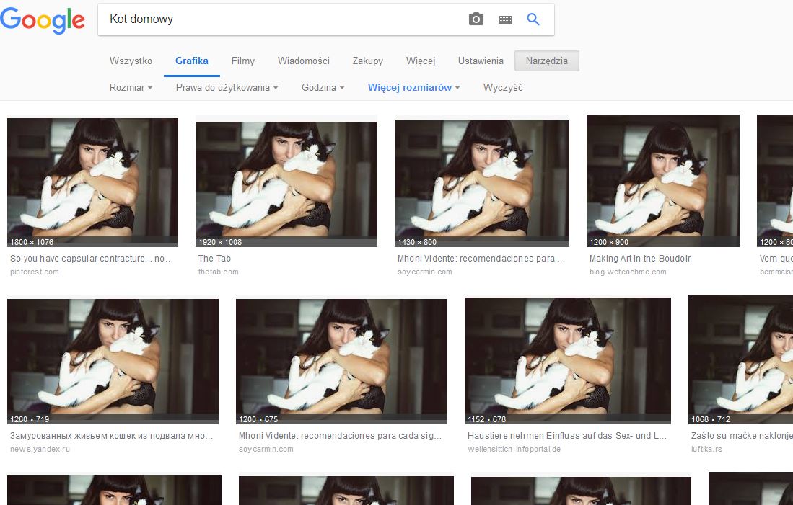Select the Grafika tab
Viewport: 793px width, 505px height.
click(192, 61)
